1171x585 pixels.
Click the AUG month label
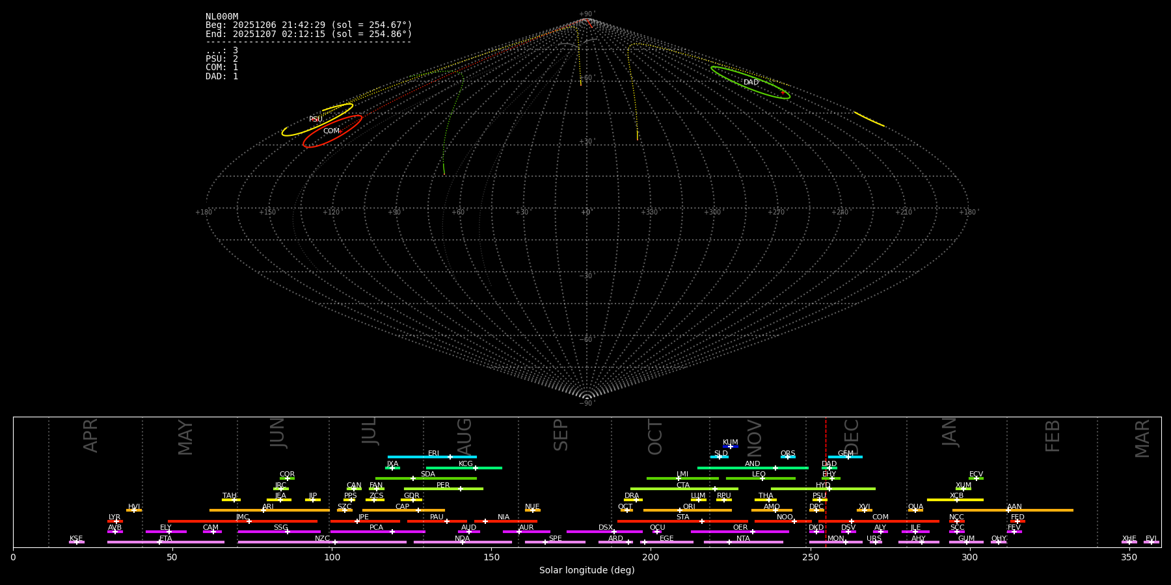pyautogui.click(x=464, y=437)
